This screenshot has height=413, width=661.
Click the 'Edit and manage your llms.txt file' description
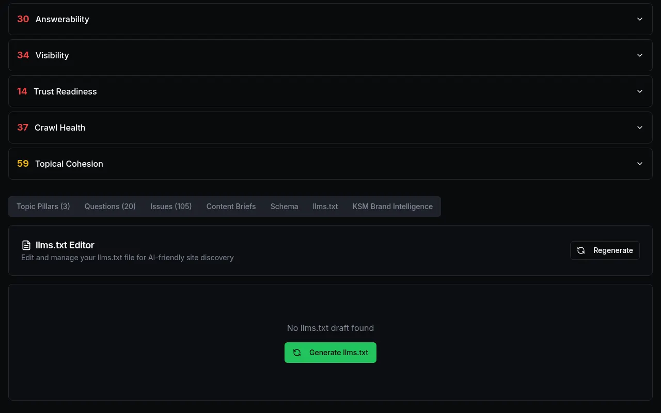click(128, 258)
